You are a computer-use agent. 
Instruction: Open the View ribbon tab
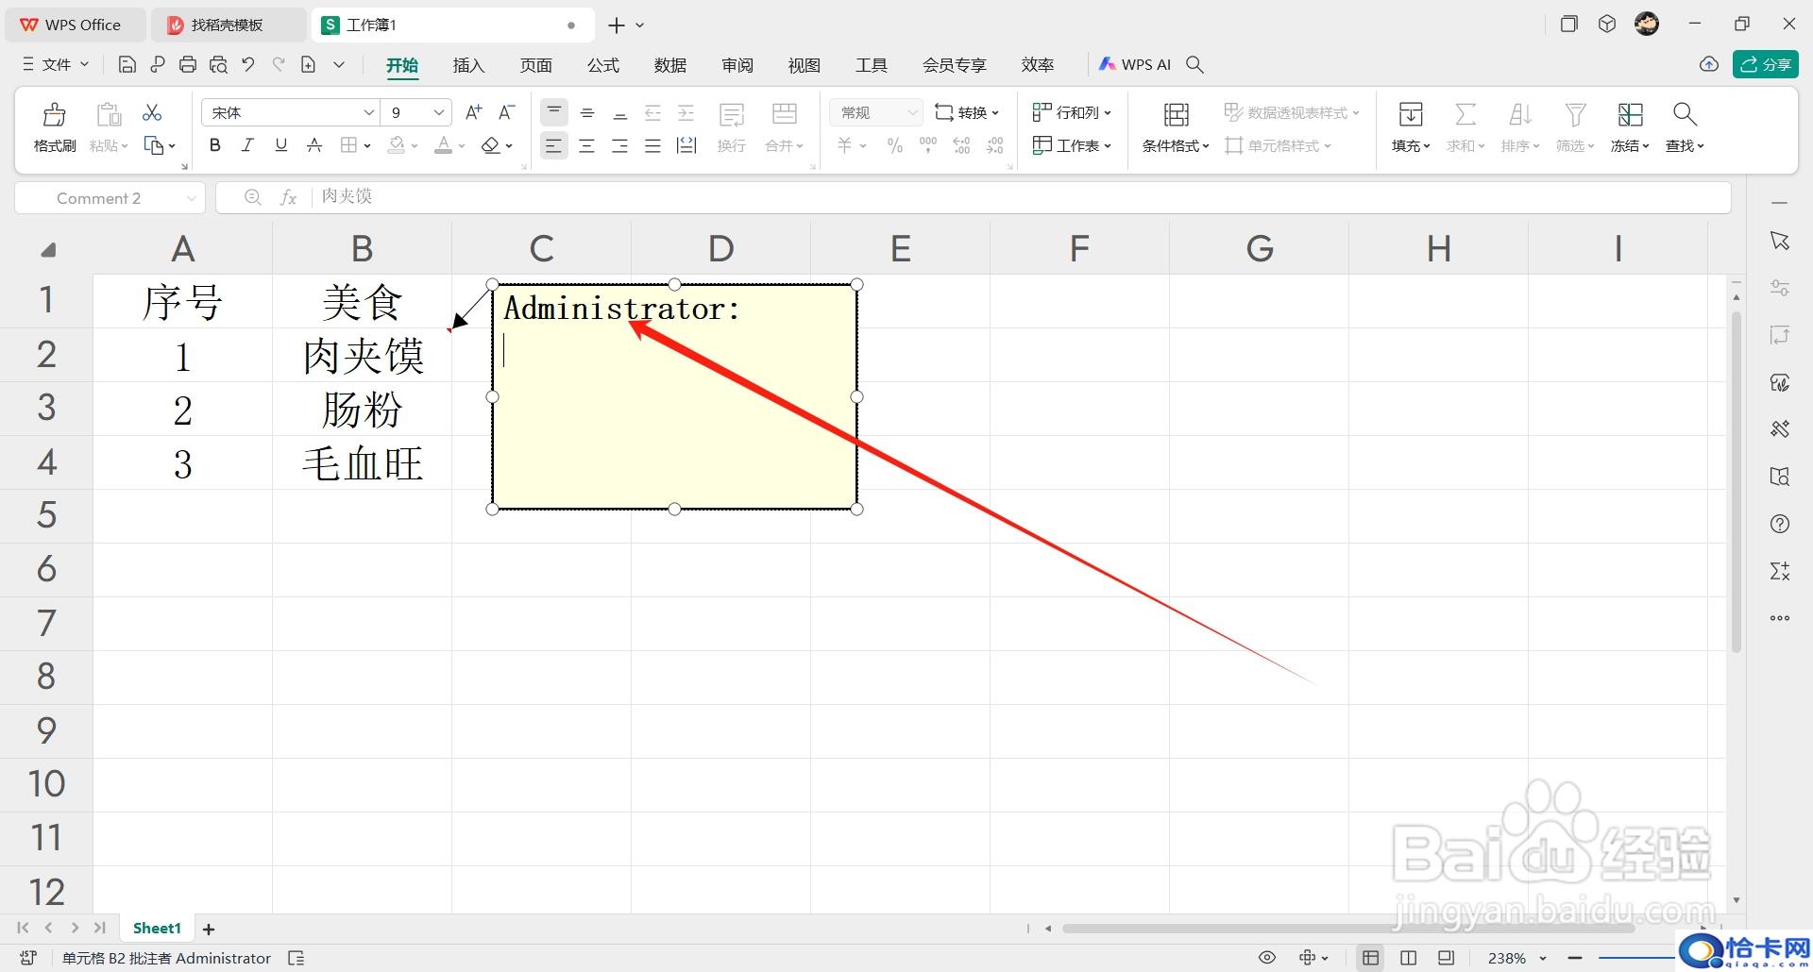[x=804, y=64]
